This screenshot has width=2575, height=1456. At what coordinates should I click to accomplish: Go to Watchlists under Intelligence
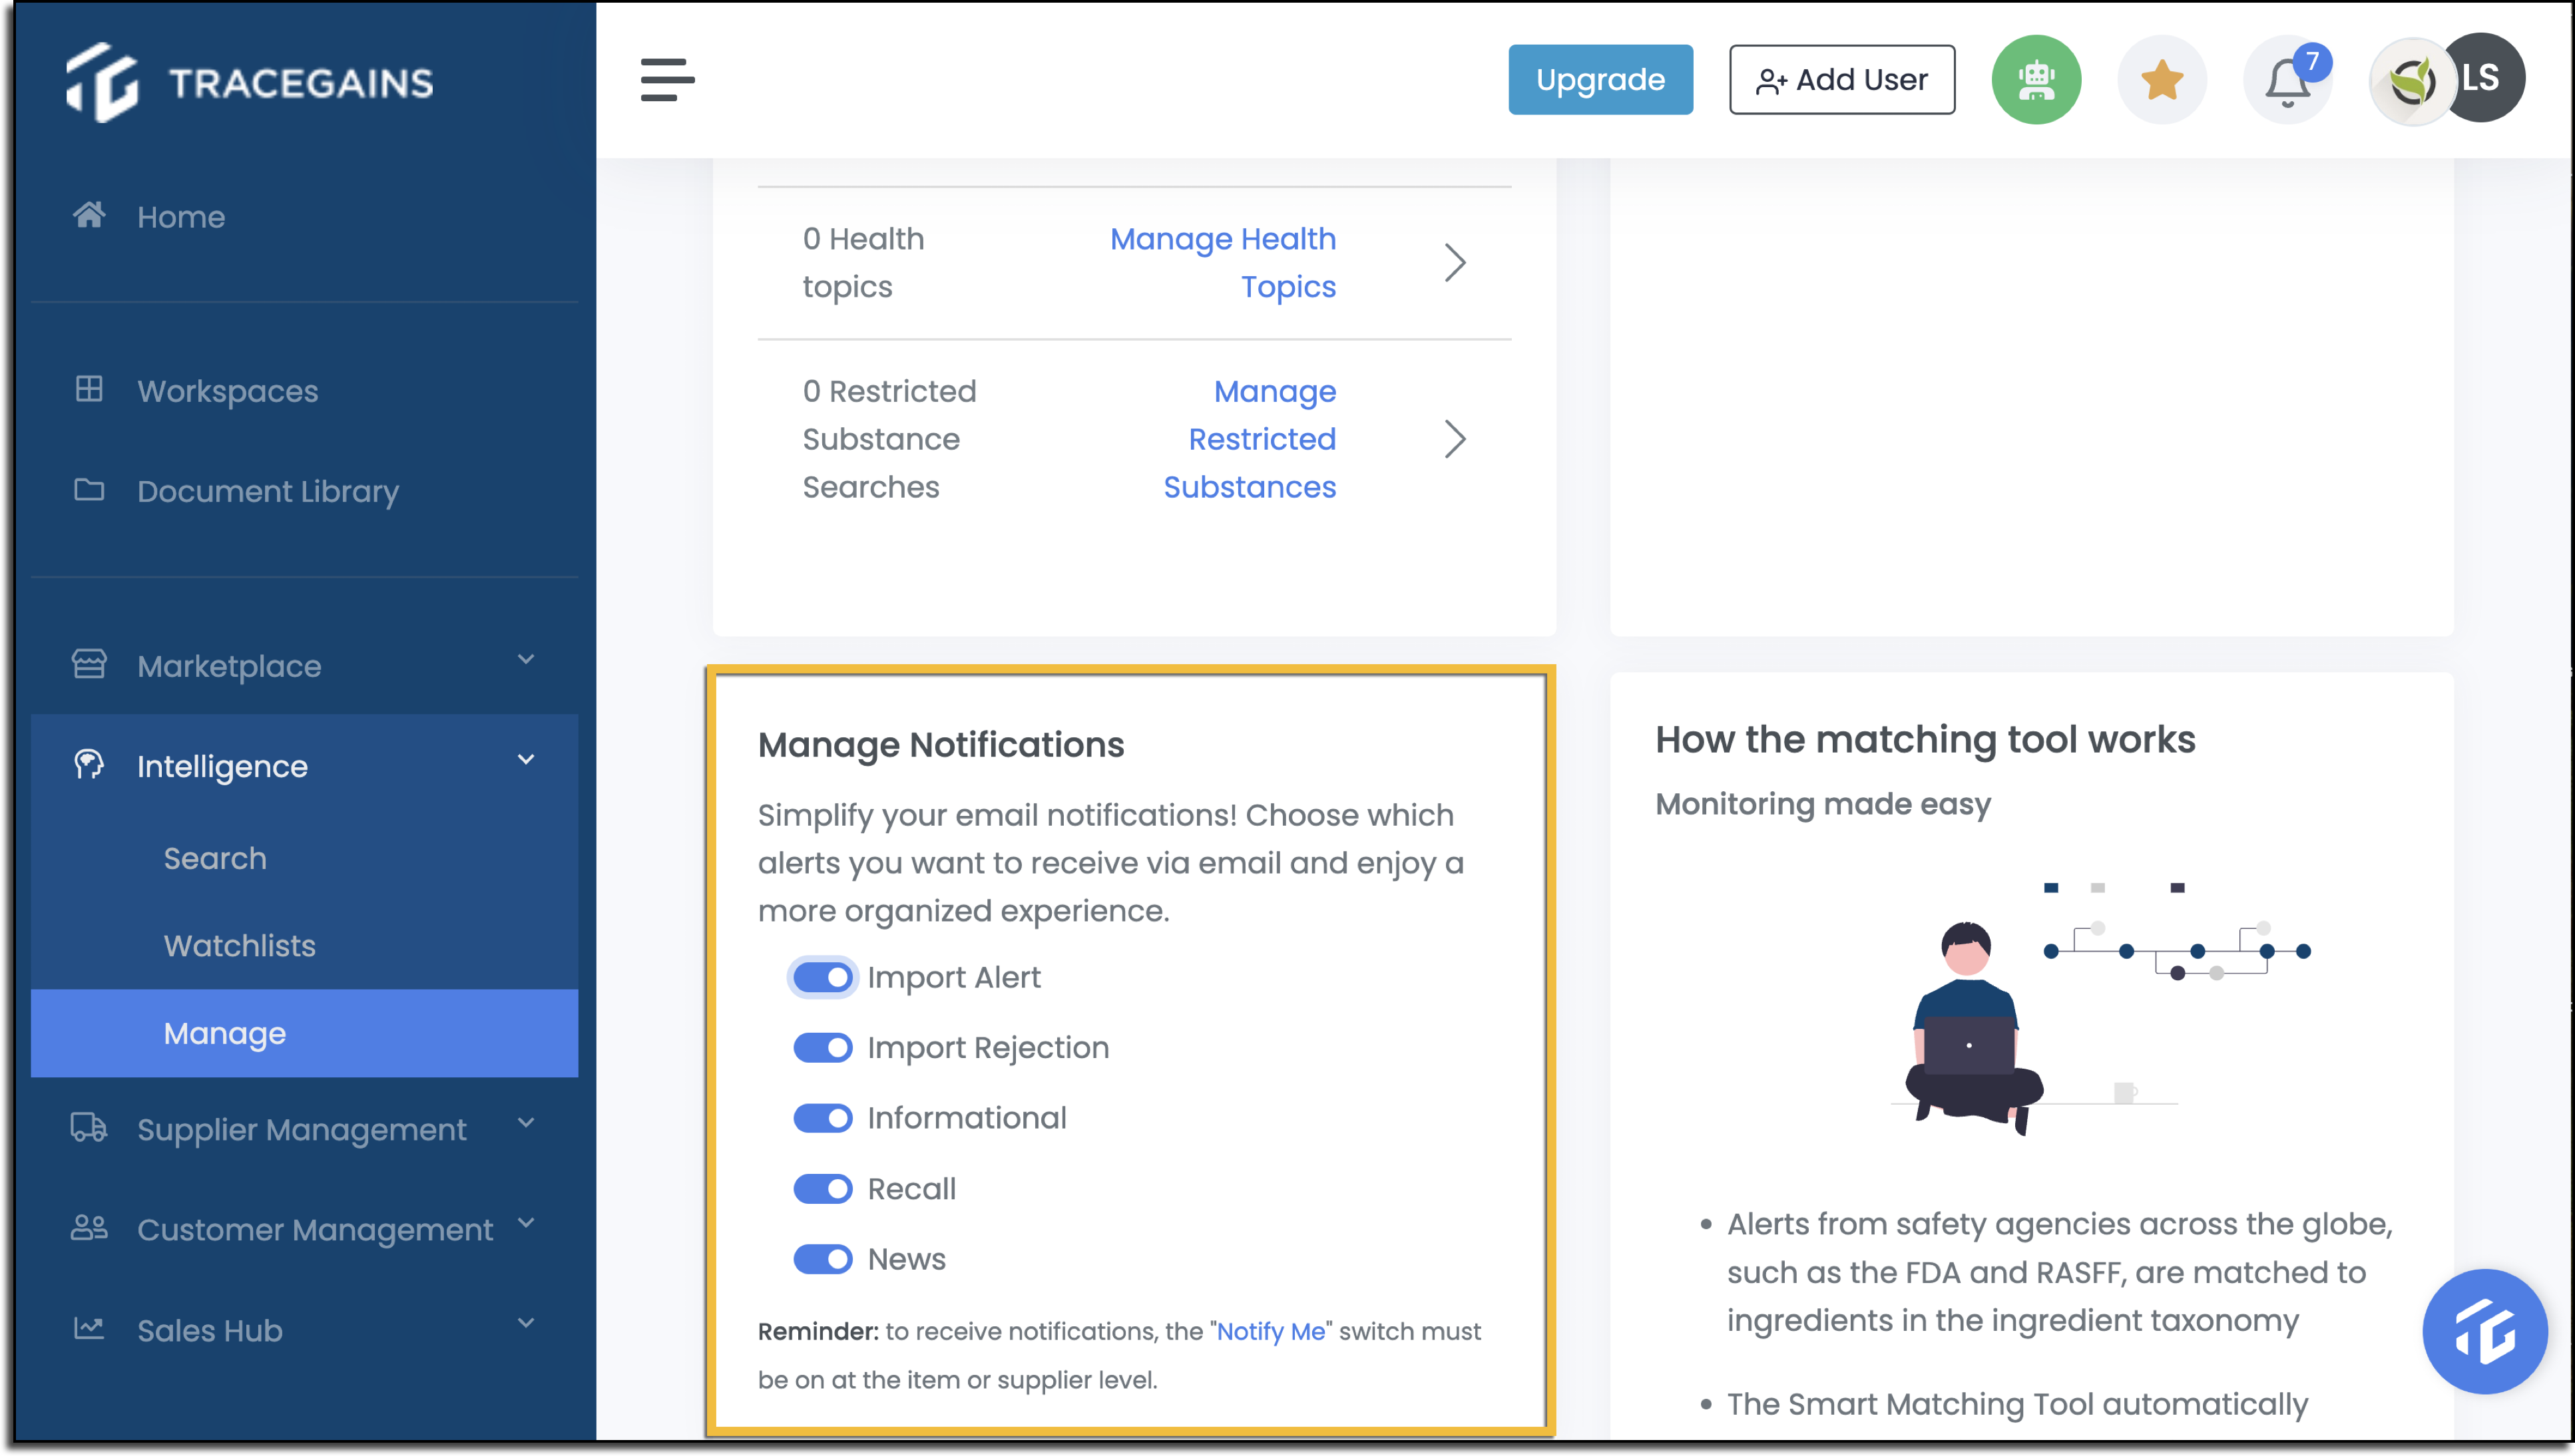pyautogui.click(x=239, y=945)
